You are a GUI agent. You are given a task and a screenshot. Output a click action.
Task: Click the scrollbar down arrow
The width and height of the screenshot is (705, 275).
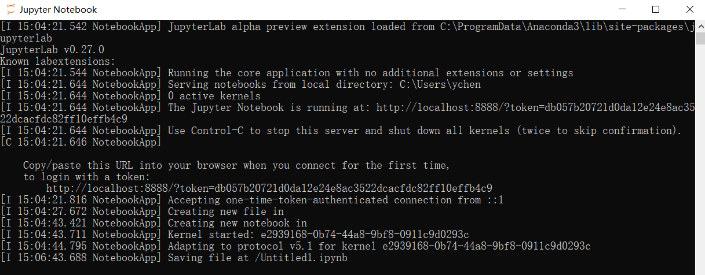point(699,269)
